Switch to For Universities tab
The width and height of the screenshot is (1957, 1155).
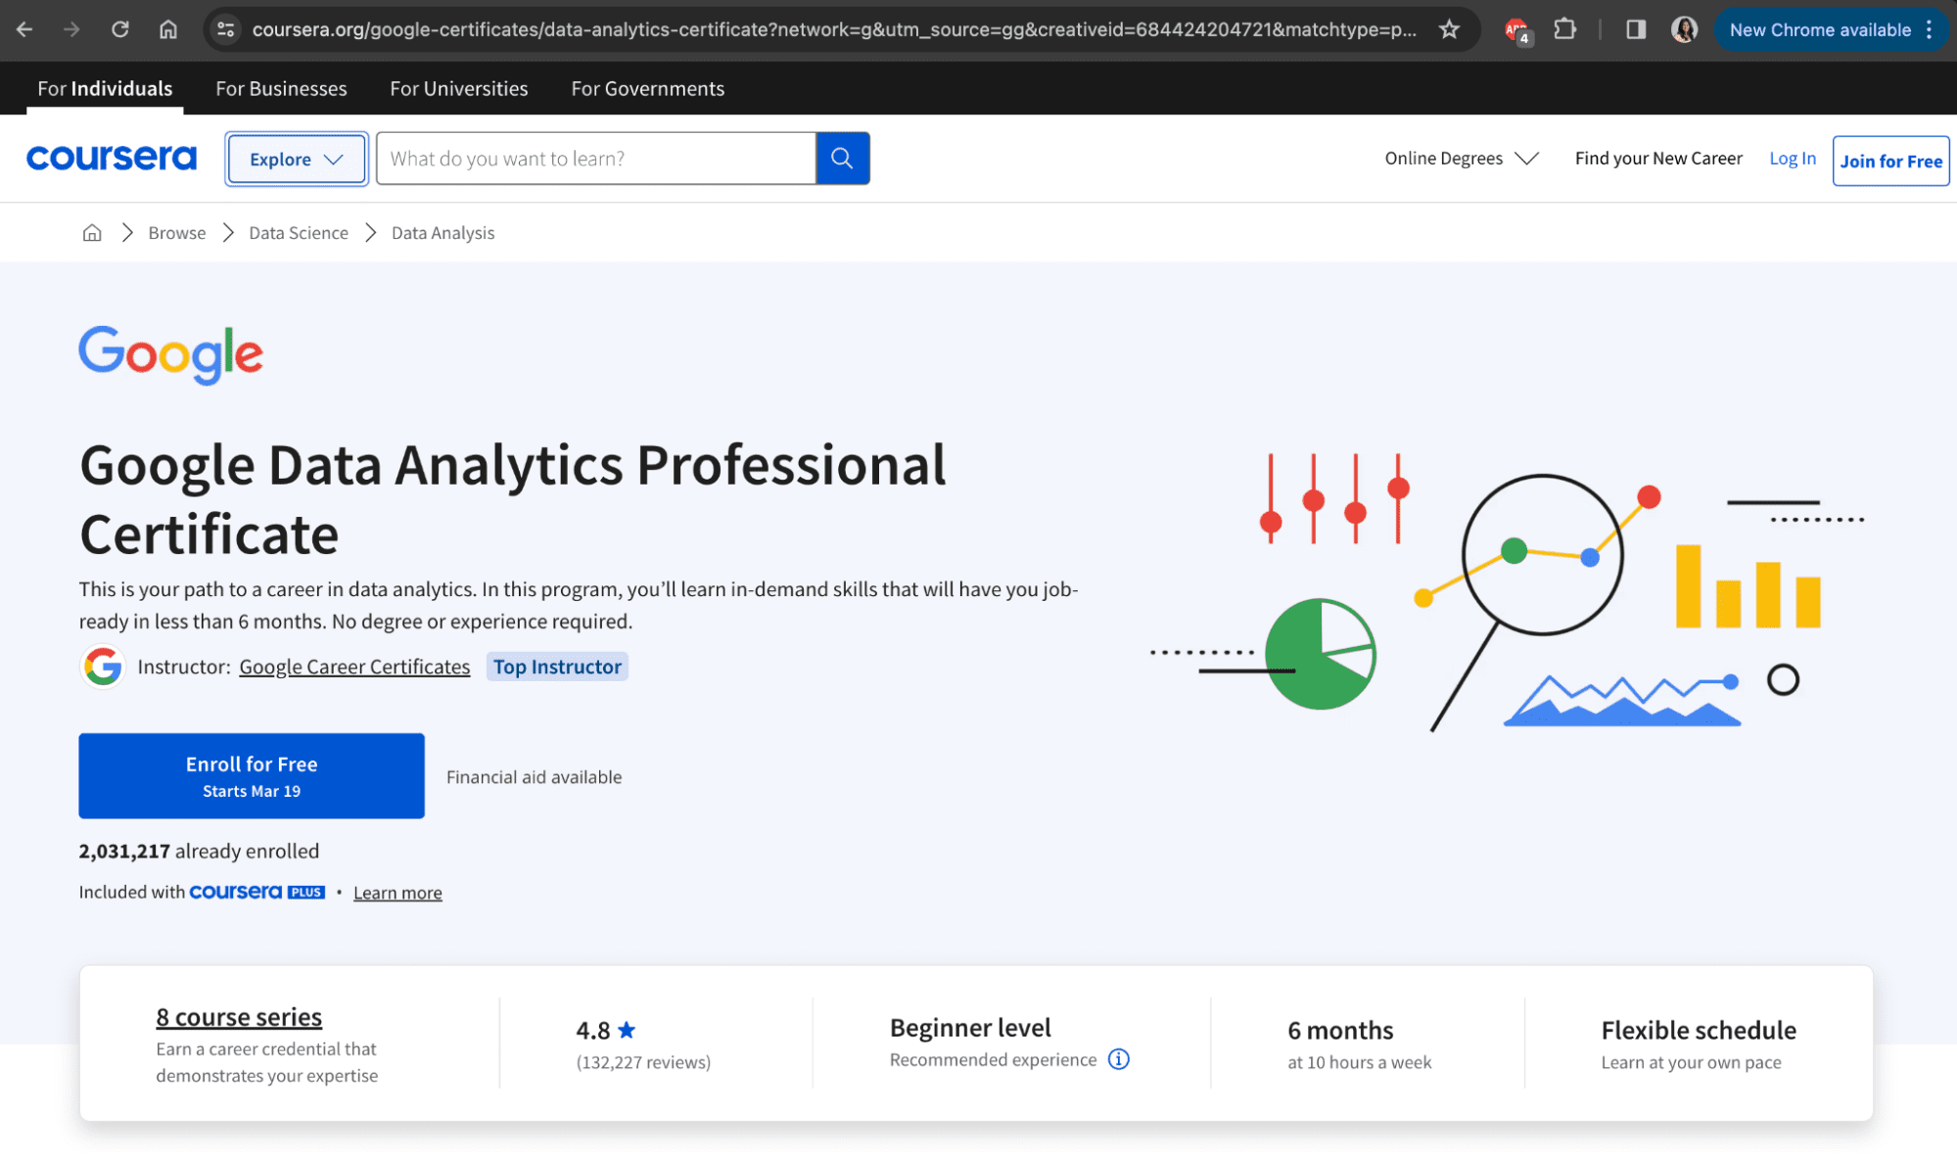459,88
